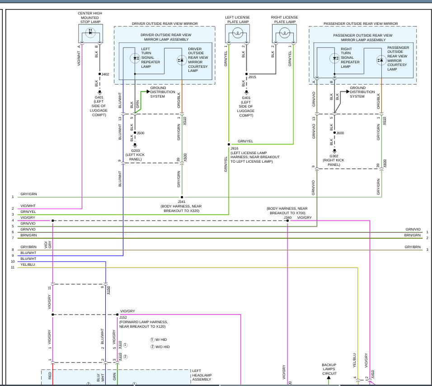Click the J340 splice dot

[287, 221]
